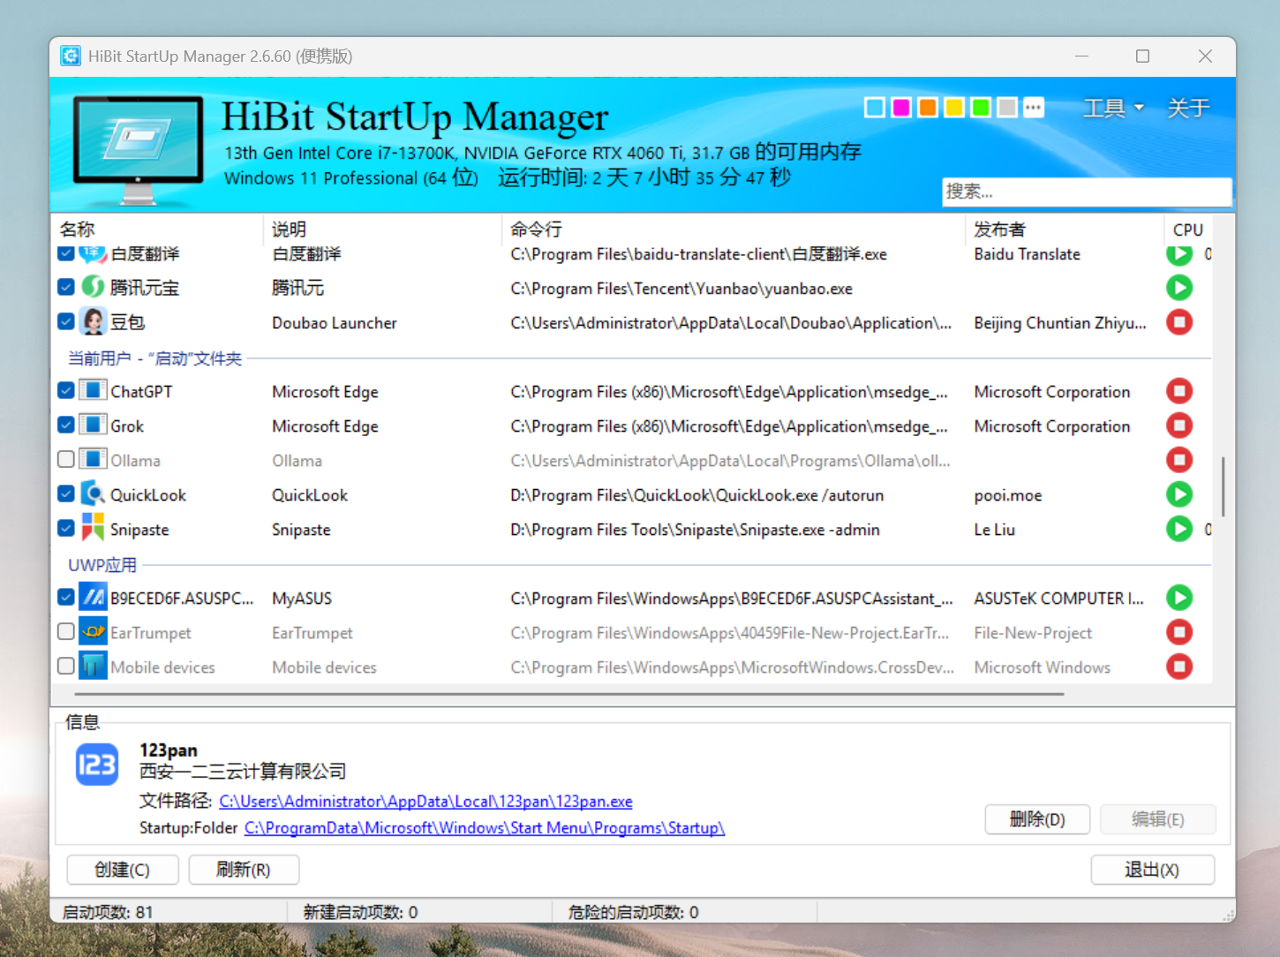Enable the Mobile devices startup checkbox

[x=66, y=667]
